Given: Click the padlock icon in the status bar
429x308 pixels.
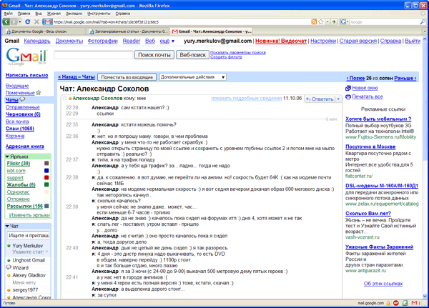Looking at the screenshot, I should pos(388,303).
